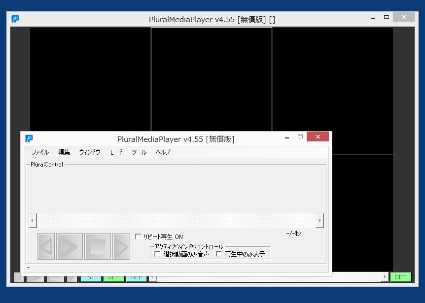Select the white-outlined center video pane

click(x=212, y=79)
